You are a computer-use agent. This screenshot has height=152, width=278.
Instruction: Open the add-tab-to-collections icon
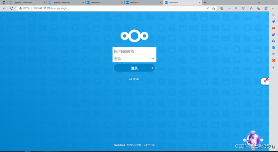coord(258,8)
